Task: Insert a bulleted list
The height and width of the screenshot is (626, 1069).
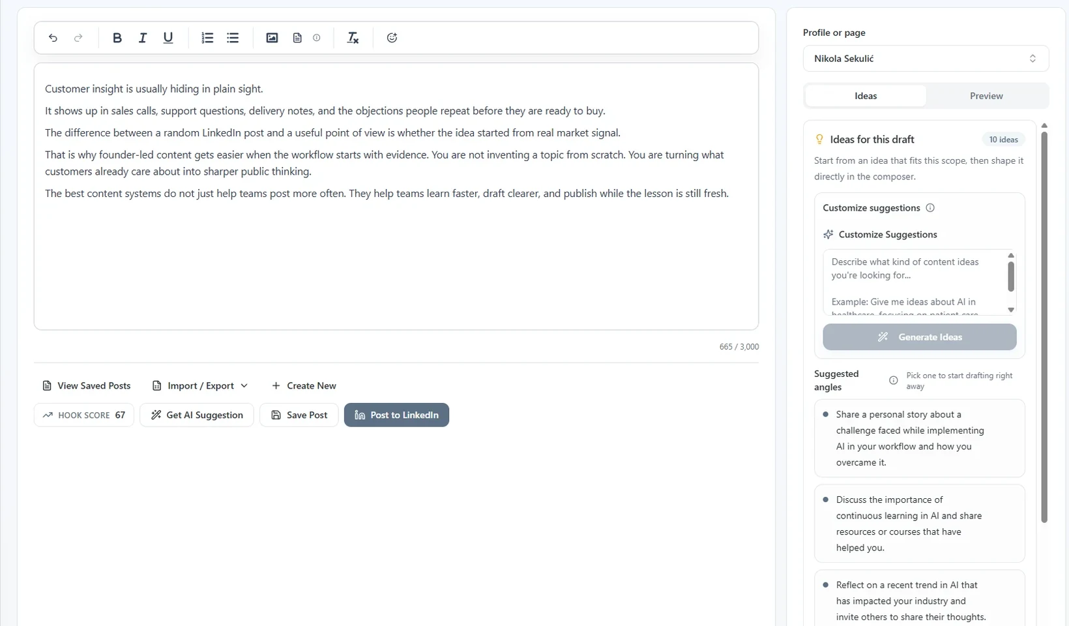Action: tap(233, 38)
